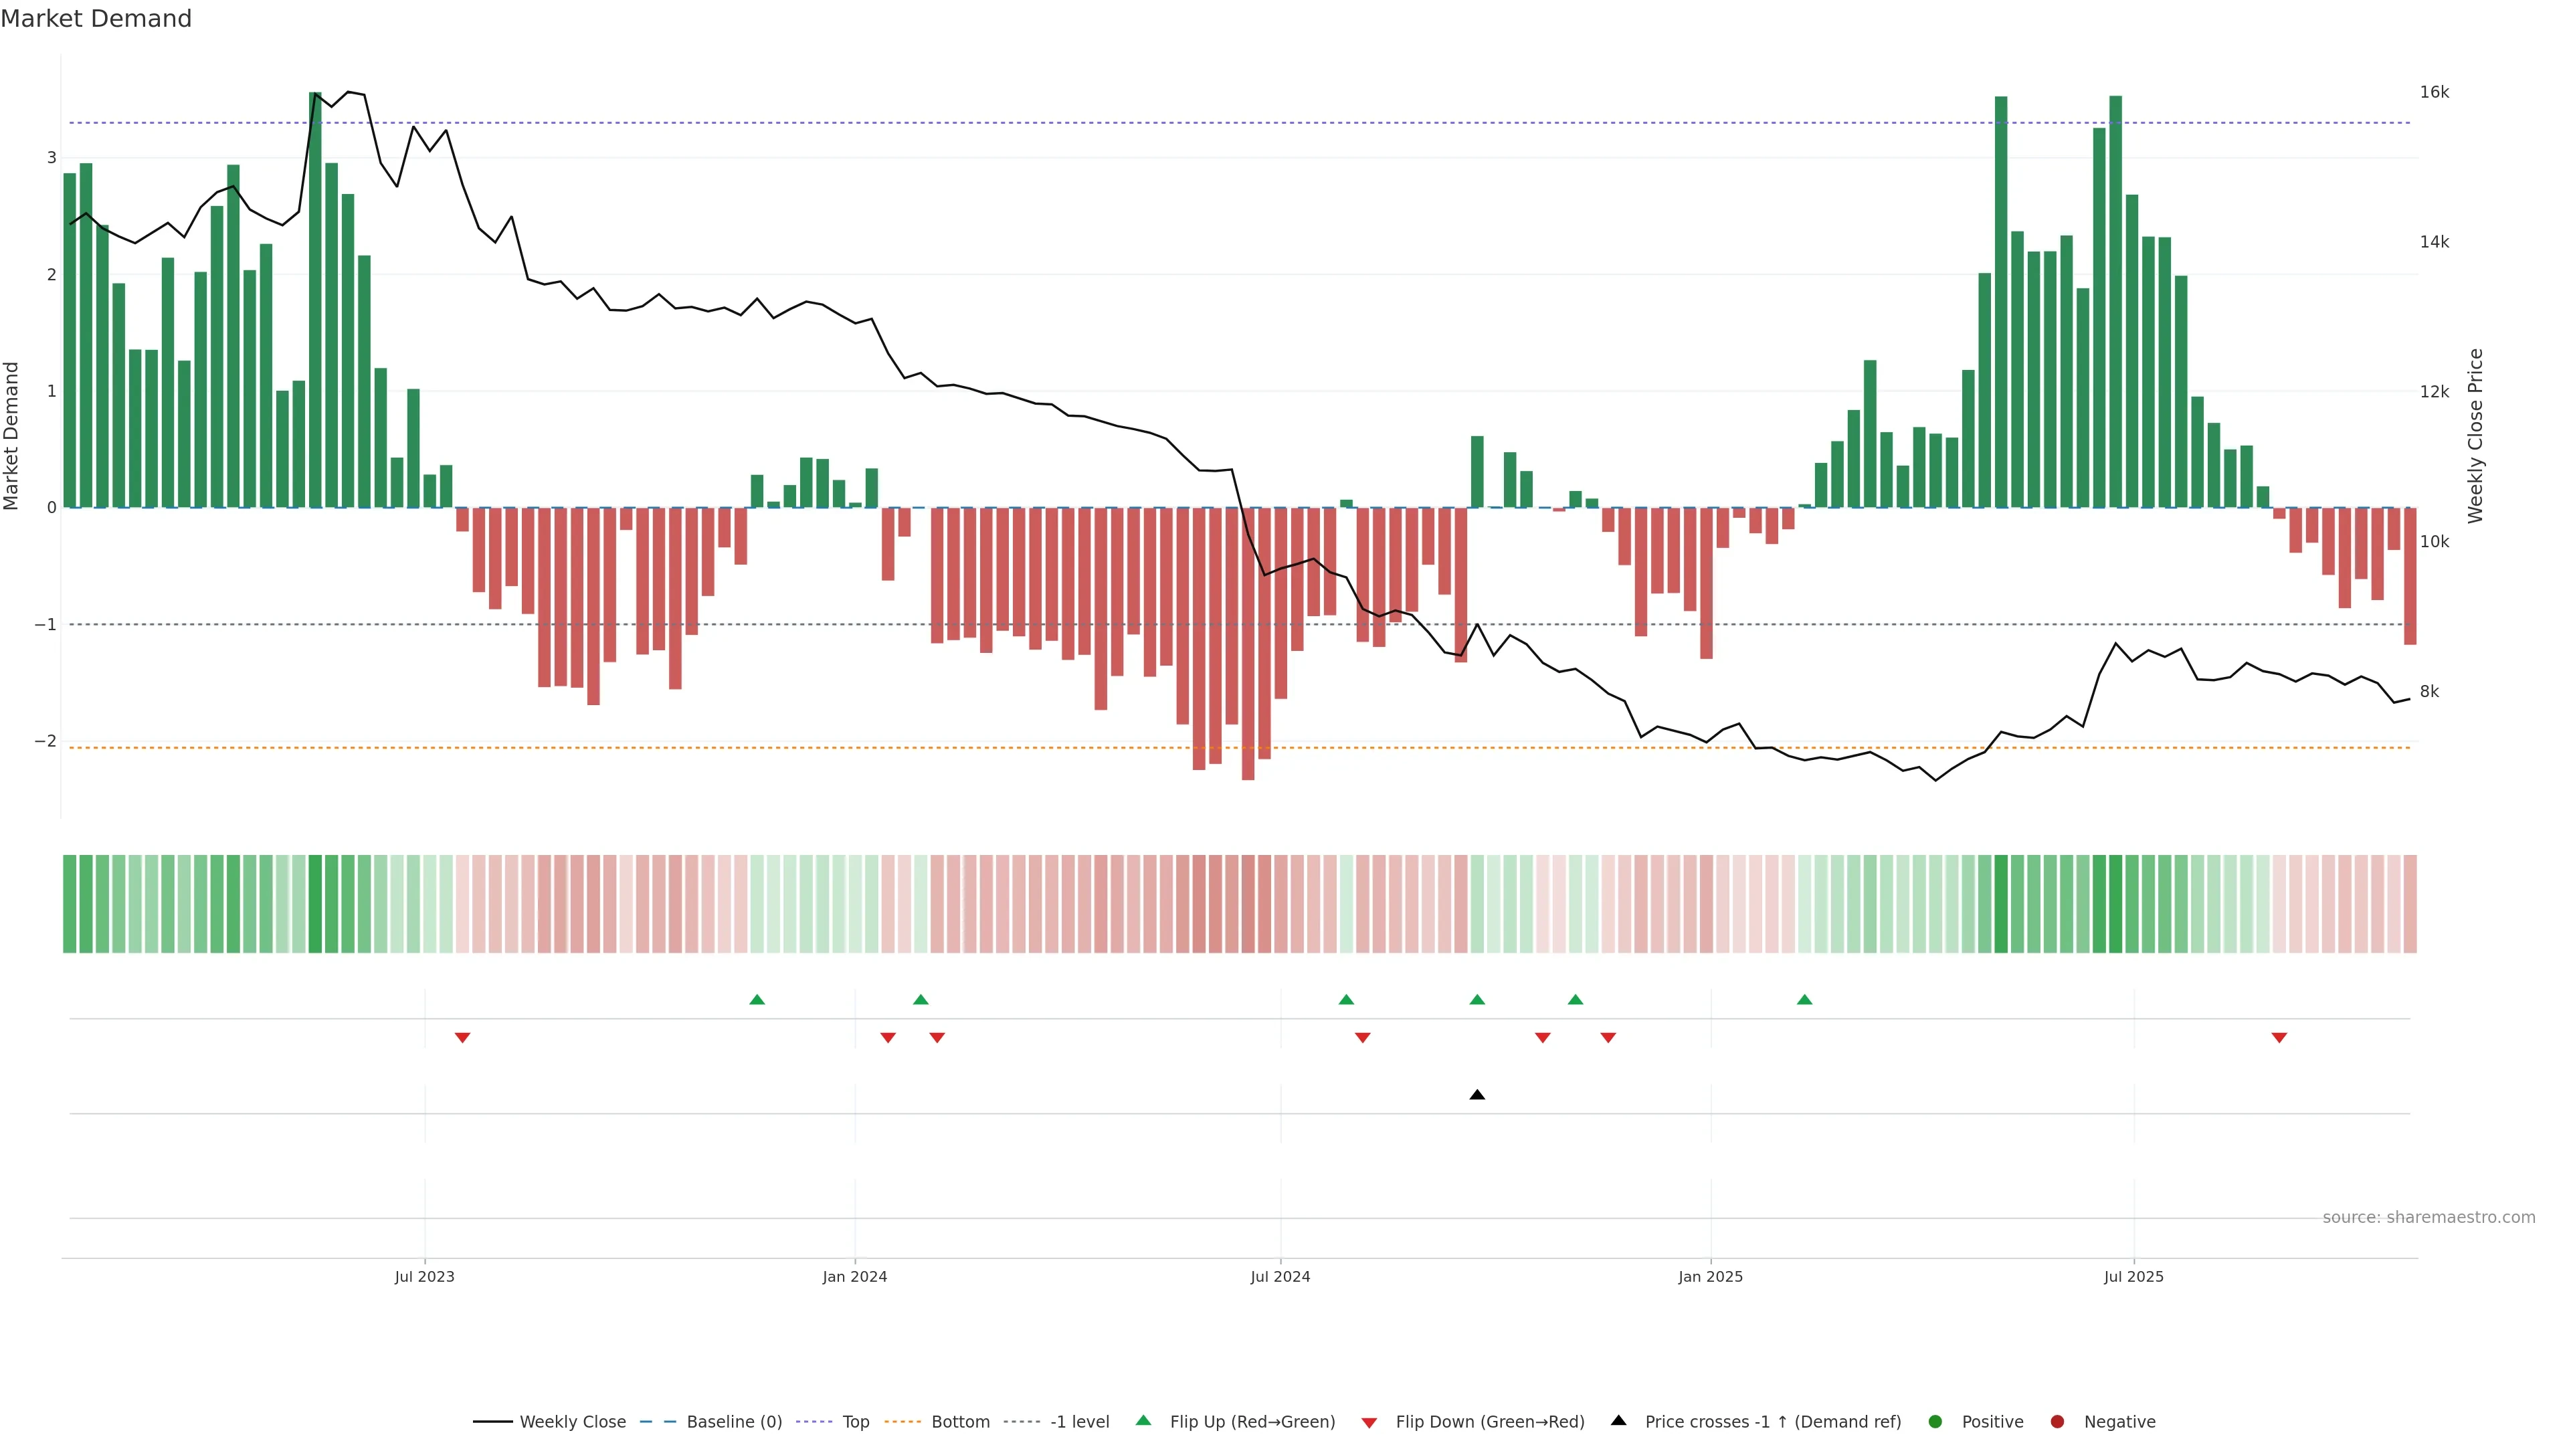
Task: Click the red Negative circle in legend
Action: pos(2057,1422)
